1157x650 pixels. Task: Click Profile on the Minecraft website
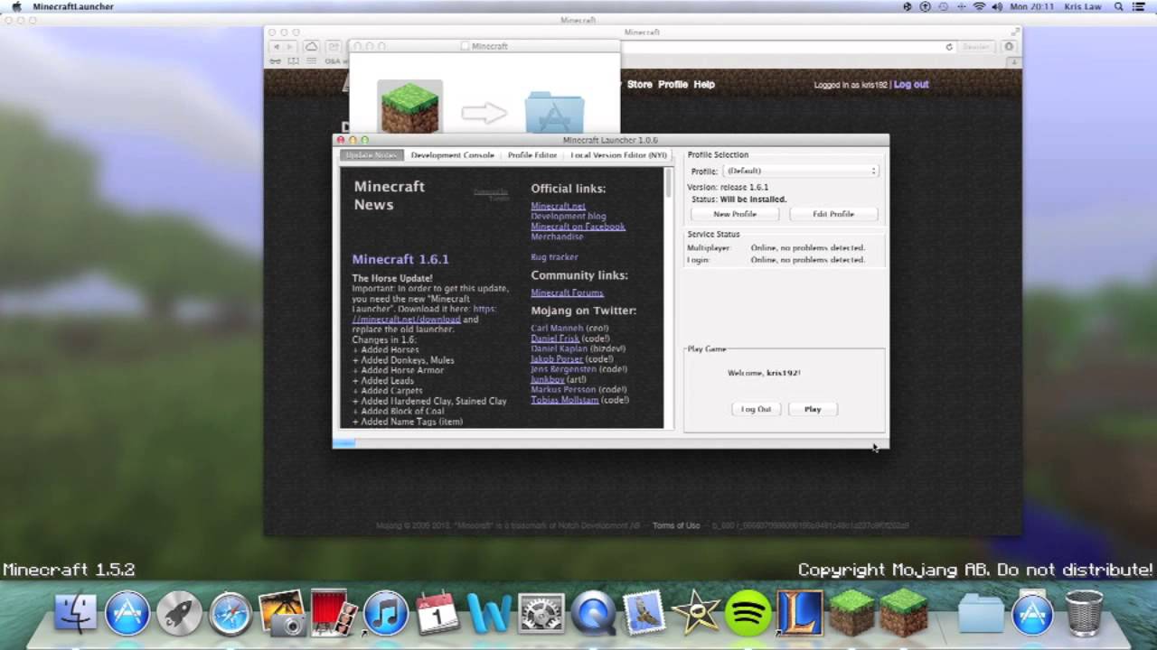(673, 84)
